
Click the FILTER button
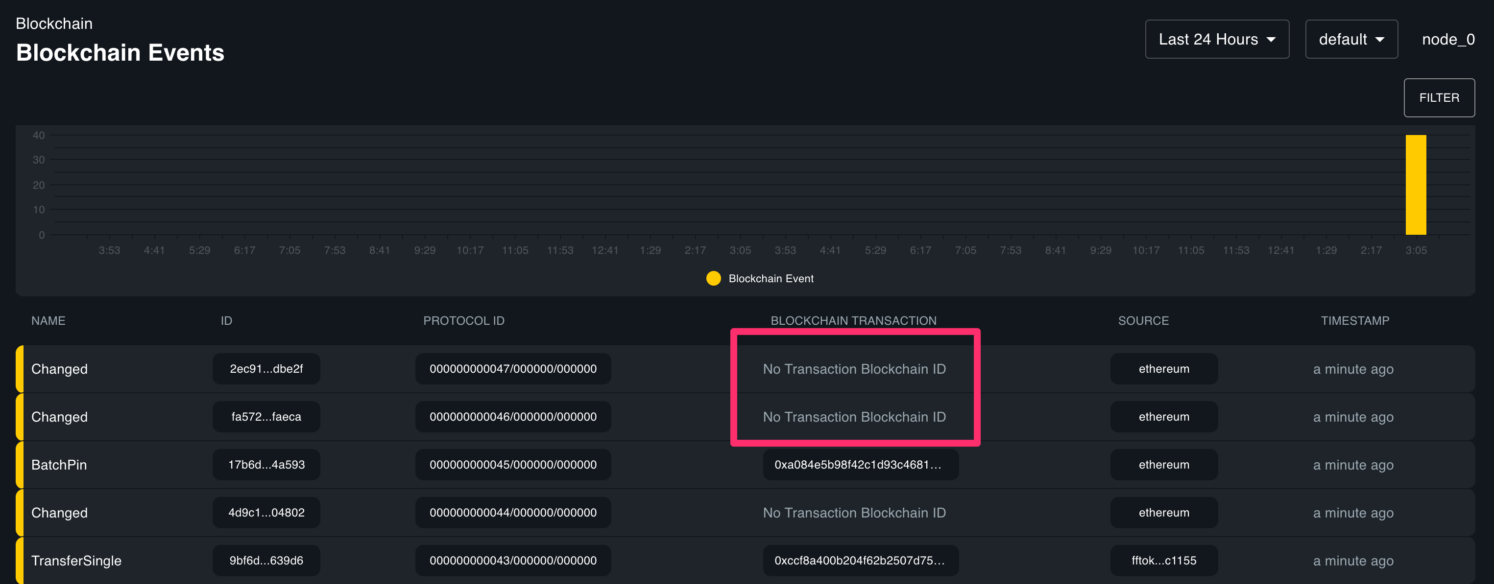click(1439, 97)
